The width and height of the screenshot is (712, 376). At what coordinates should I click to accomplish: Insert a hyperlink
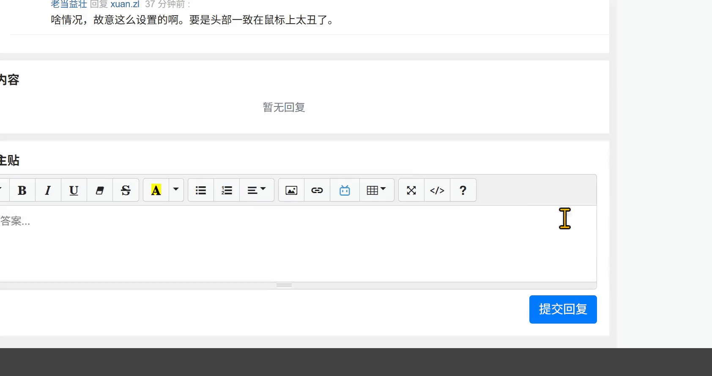coord(317,191)
